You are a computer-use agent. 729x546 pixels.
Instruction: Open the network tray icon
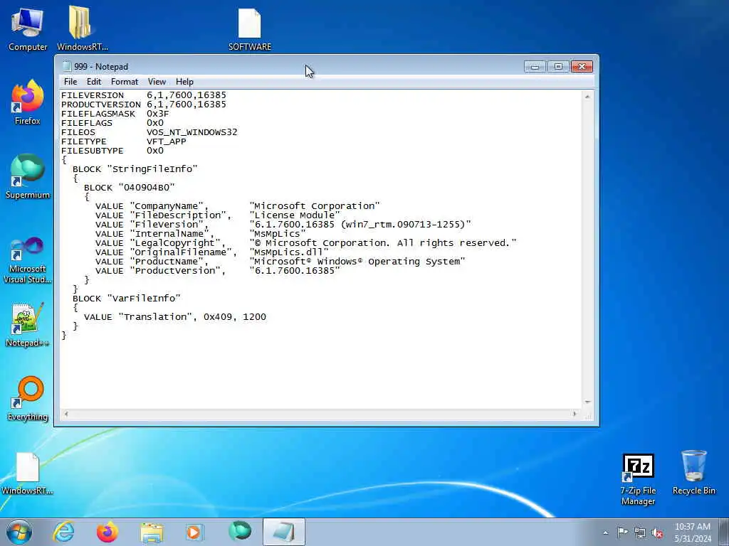640,532
